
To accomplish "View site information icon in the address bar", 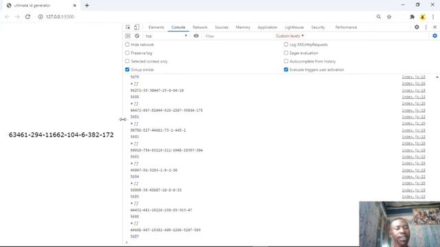I will pos(41,16).
